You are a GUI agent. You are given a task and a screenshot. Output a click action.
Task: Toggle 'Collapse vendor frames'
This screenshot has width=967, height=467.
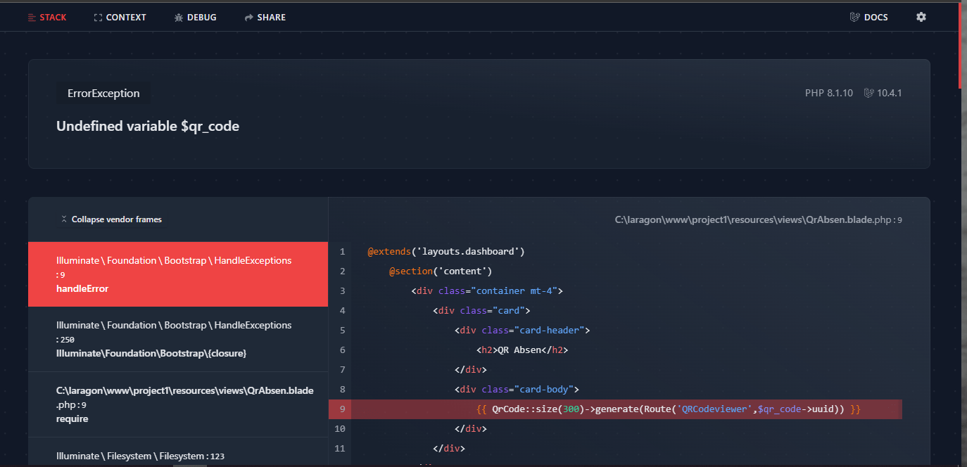click(x=117, y=219)
